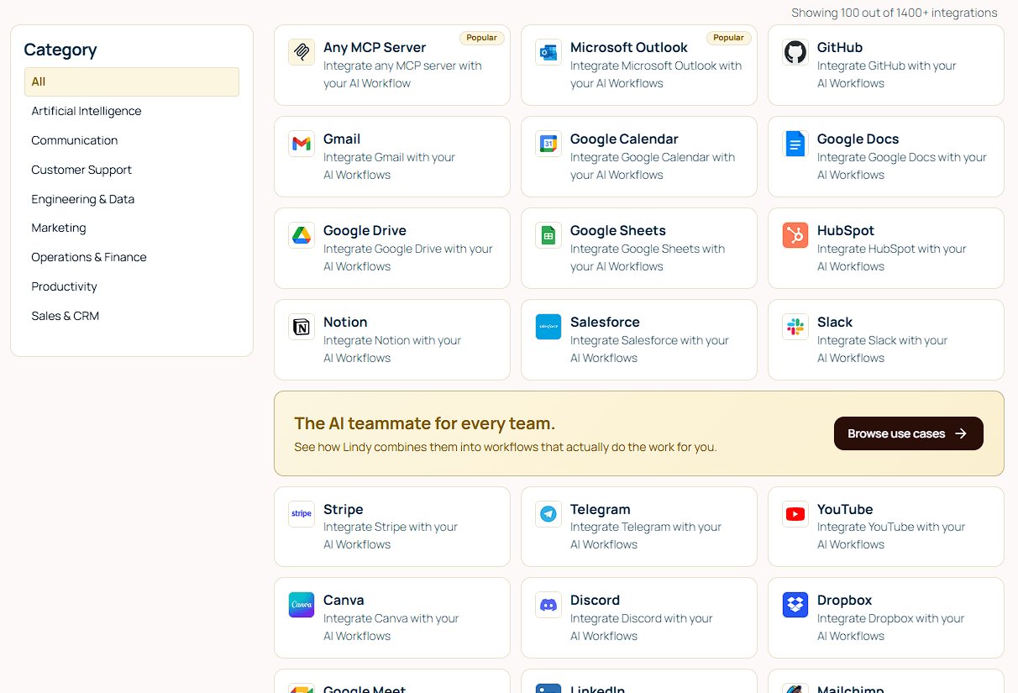Open the Telegram title link
Screen dimensions: 1018x693
[601, 509]
